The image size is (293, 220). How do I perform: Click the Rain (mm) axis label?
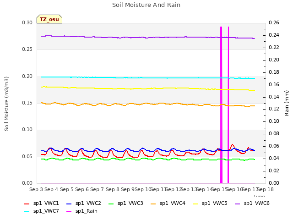coord(287,103)
